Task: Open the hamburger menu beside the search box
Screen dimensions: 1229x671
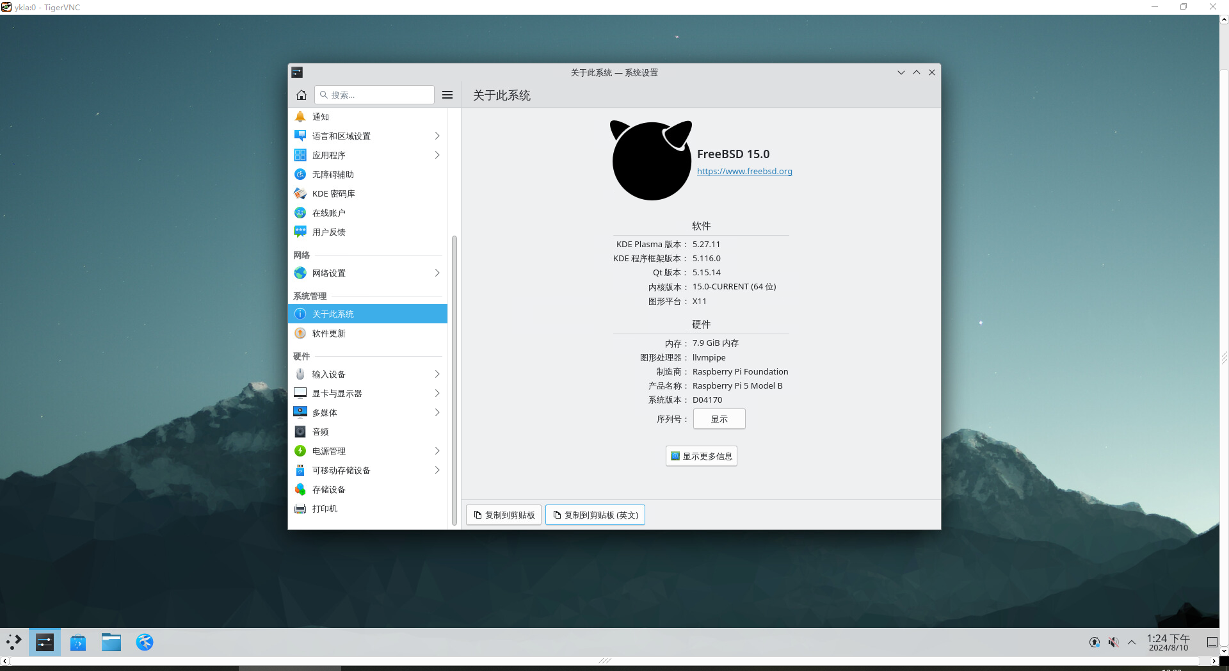Action: [x=447, y=95]
